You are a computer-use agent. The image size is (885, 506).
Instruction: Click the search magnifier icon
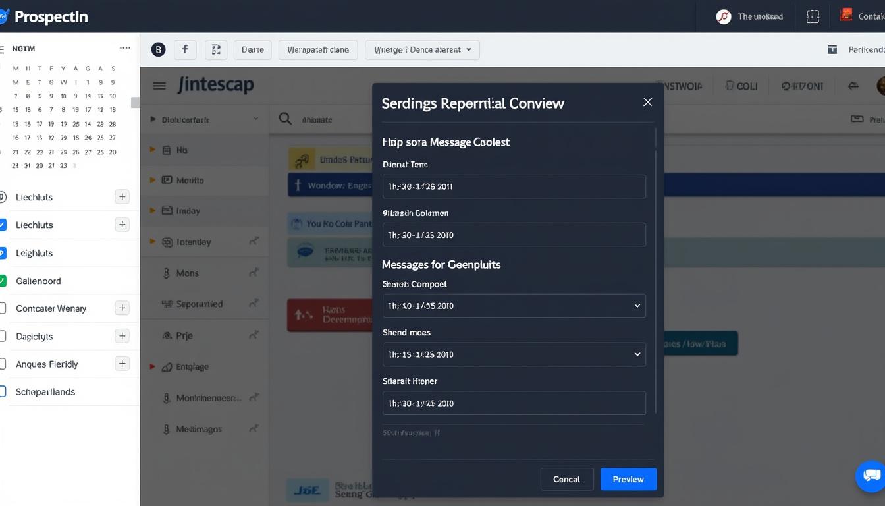pyautogui.click(x=285, y=119)
